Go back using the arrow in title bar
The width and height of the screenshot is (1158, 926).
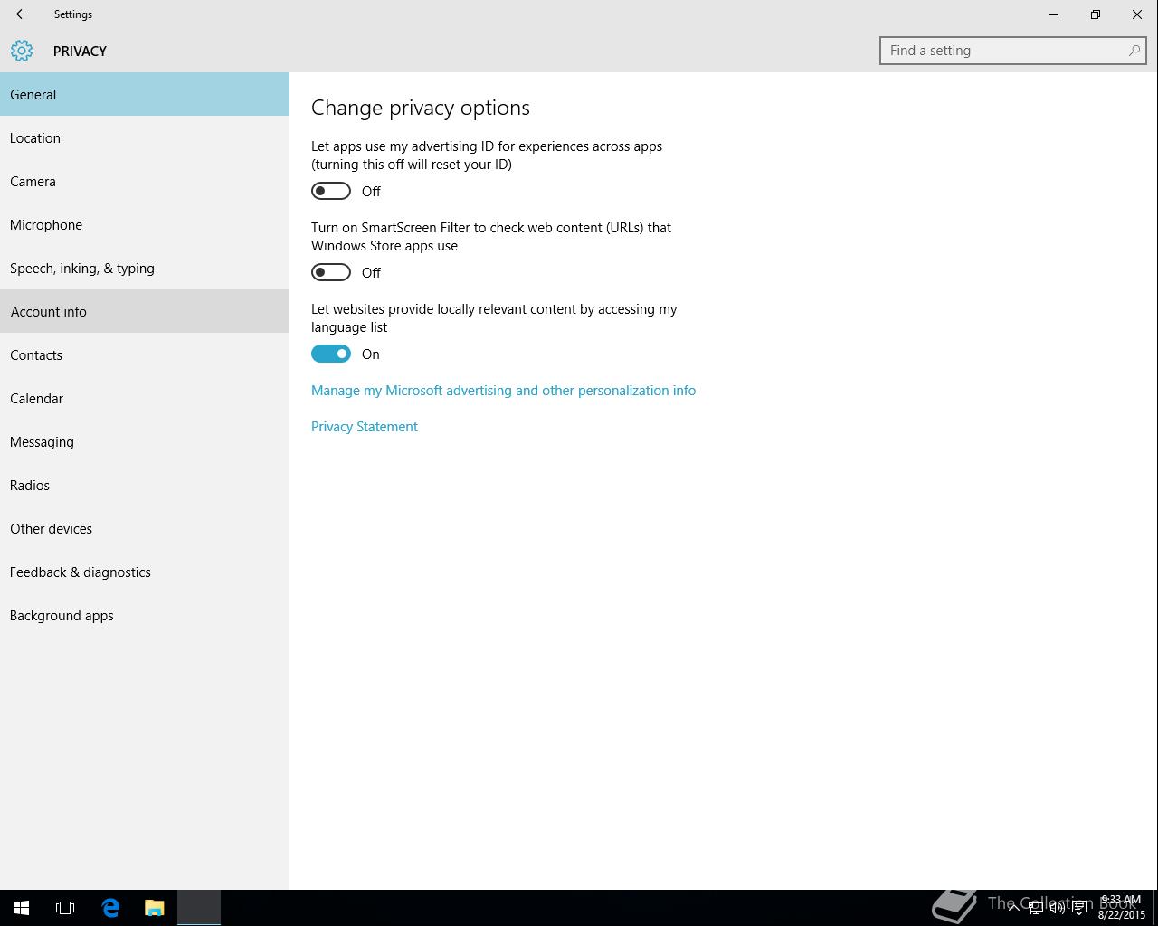click(x=22, y=14)
